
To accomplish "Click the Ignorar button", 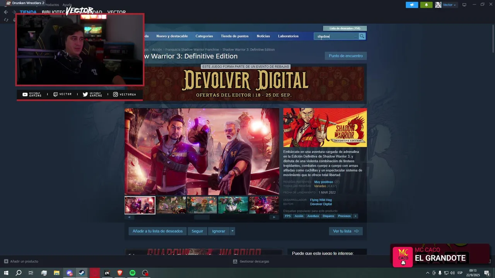I will [218, 231].
